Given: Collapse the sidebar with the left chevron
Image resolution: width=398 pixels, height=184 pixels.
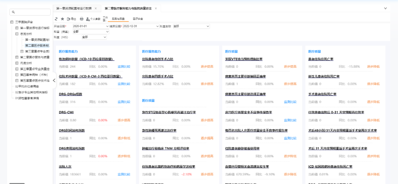Looking at the screenshot, I should coord(54,80).
